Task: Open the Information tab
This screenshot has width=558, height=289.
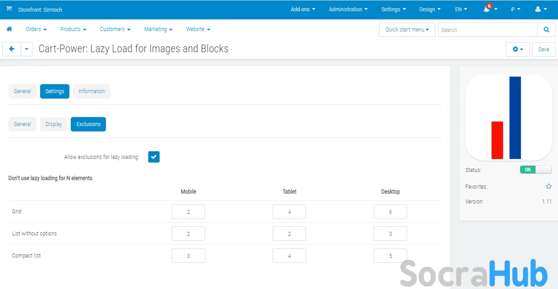Action: [91, 91]
